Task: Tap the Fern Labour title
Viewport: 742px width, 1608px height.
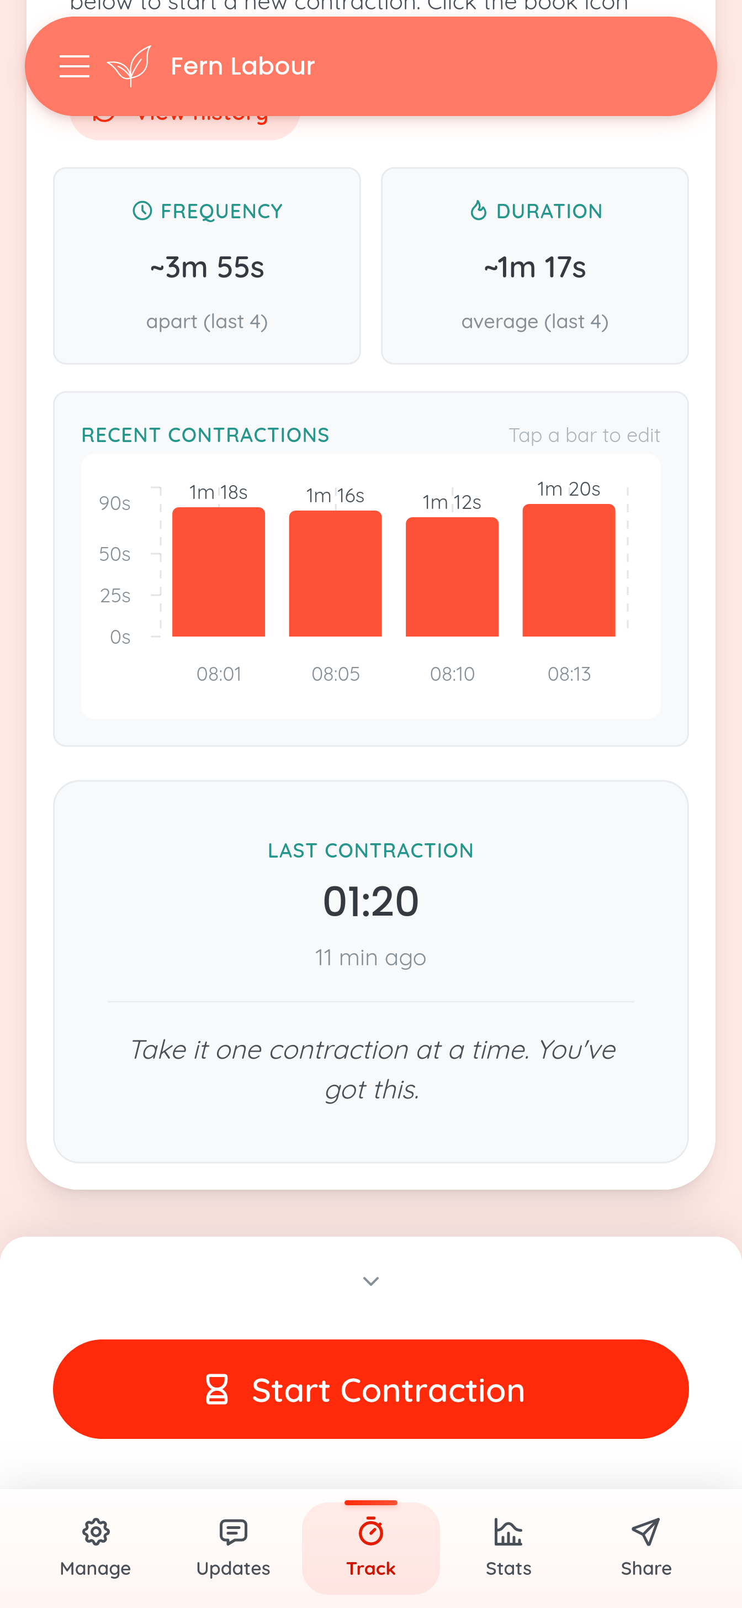Action: (x=242, y=66)
